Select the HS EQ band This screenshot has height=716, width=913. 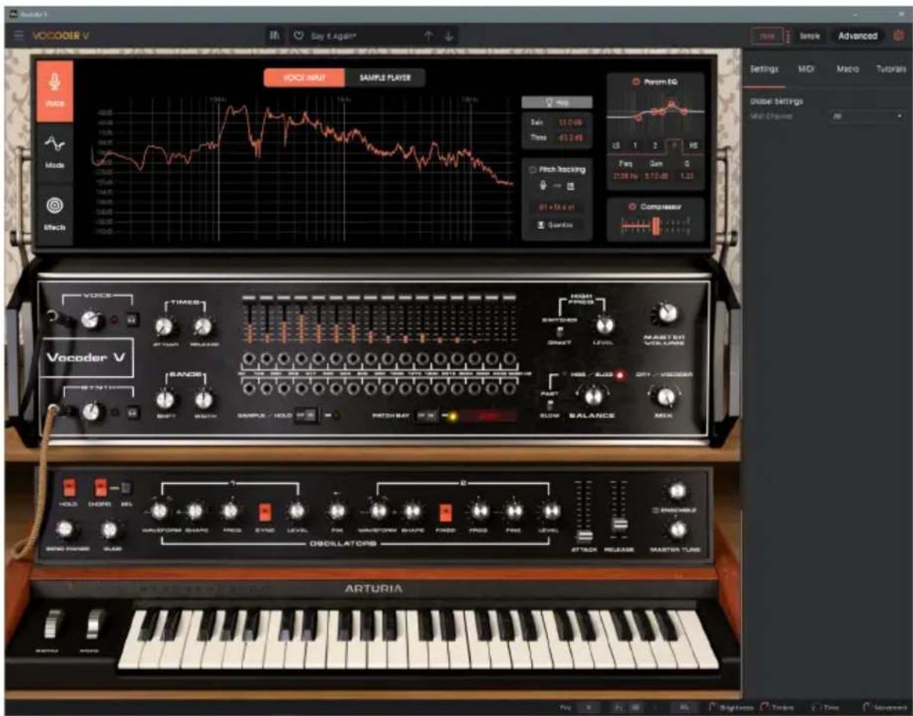[x=694, y=145]
